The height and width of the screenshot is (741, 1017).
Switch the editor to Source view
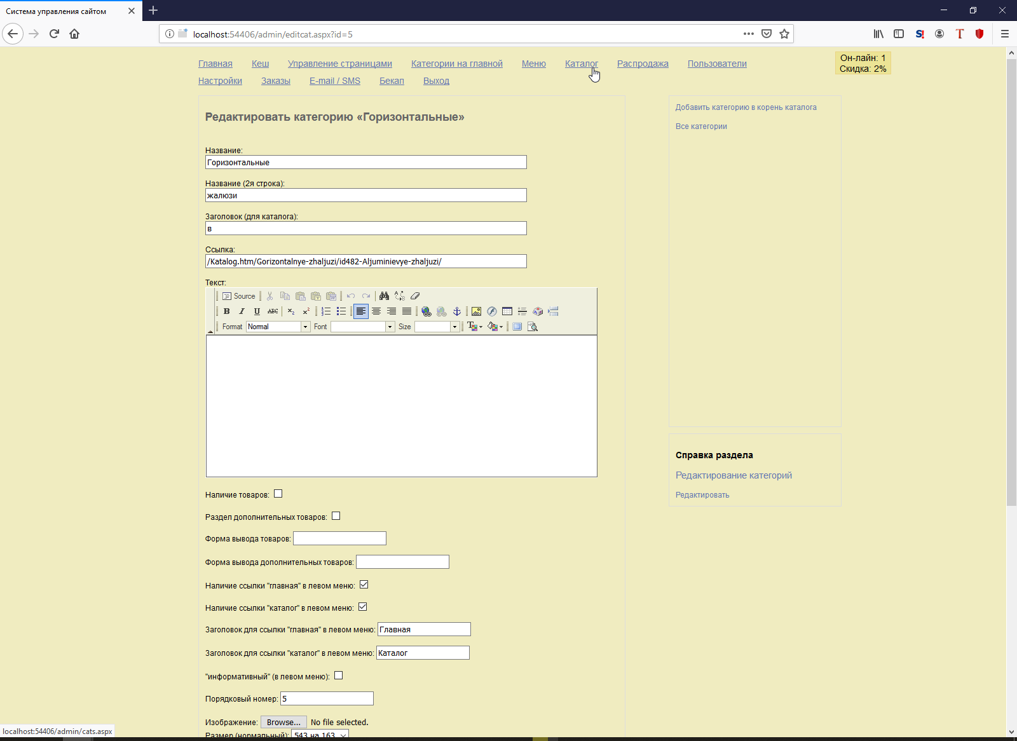pos(239,296)
